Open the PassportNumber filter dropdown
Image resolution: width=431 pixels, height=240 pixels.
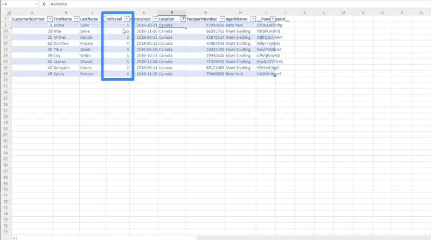coord(222,19)
